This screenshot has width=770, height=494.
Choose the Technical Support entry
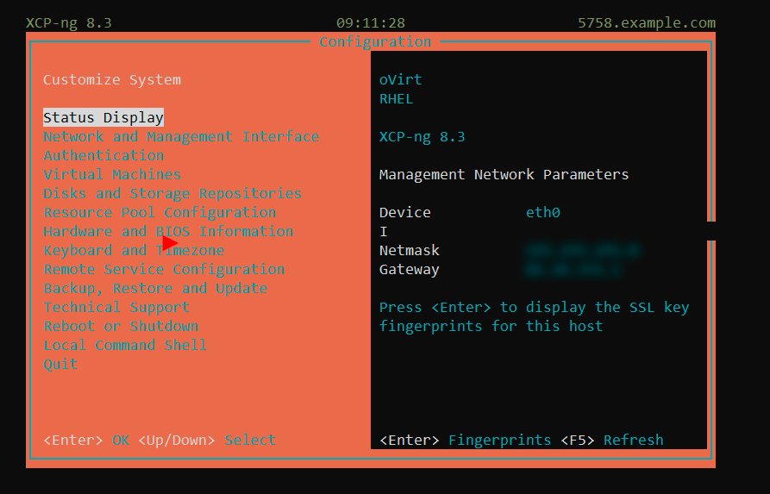[116, 308]
